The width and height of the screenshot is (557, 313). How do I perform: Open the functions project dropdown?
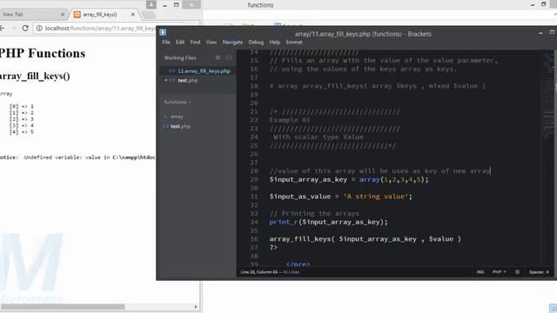click(178, 102)
